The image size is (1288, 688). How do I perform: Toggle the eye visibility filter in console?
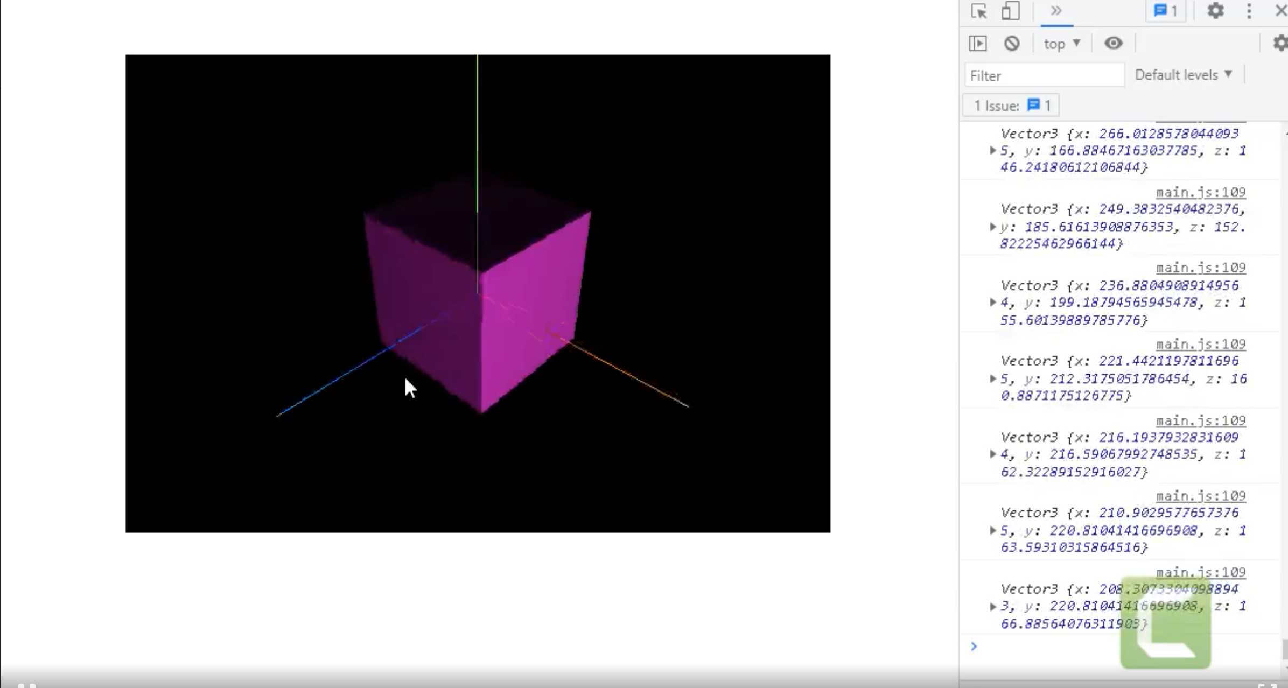1112,43
